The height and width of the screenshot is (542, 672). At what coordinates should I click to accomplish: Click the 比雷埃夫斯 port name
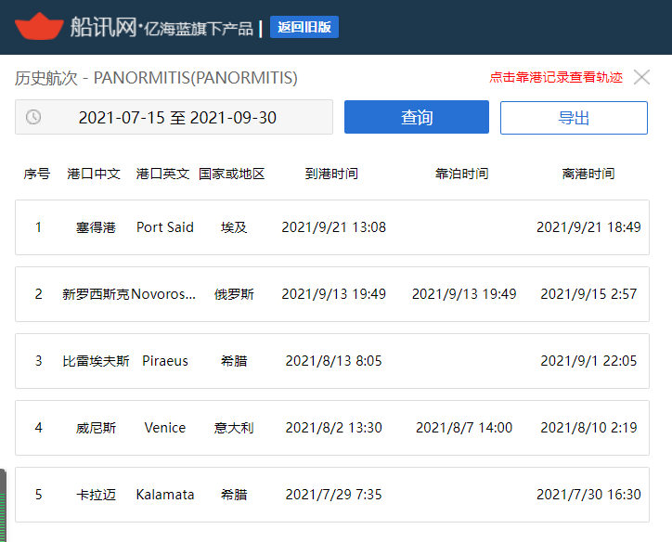pyautogui.click(x=96, y=361)
